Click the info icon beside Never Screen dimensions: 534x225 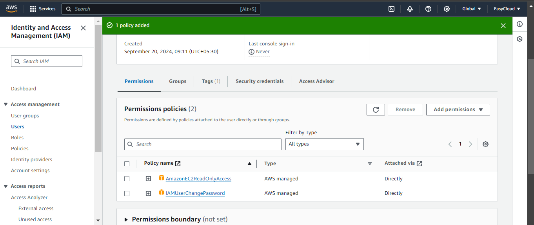252,52
